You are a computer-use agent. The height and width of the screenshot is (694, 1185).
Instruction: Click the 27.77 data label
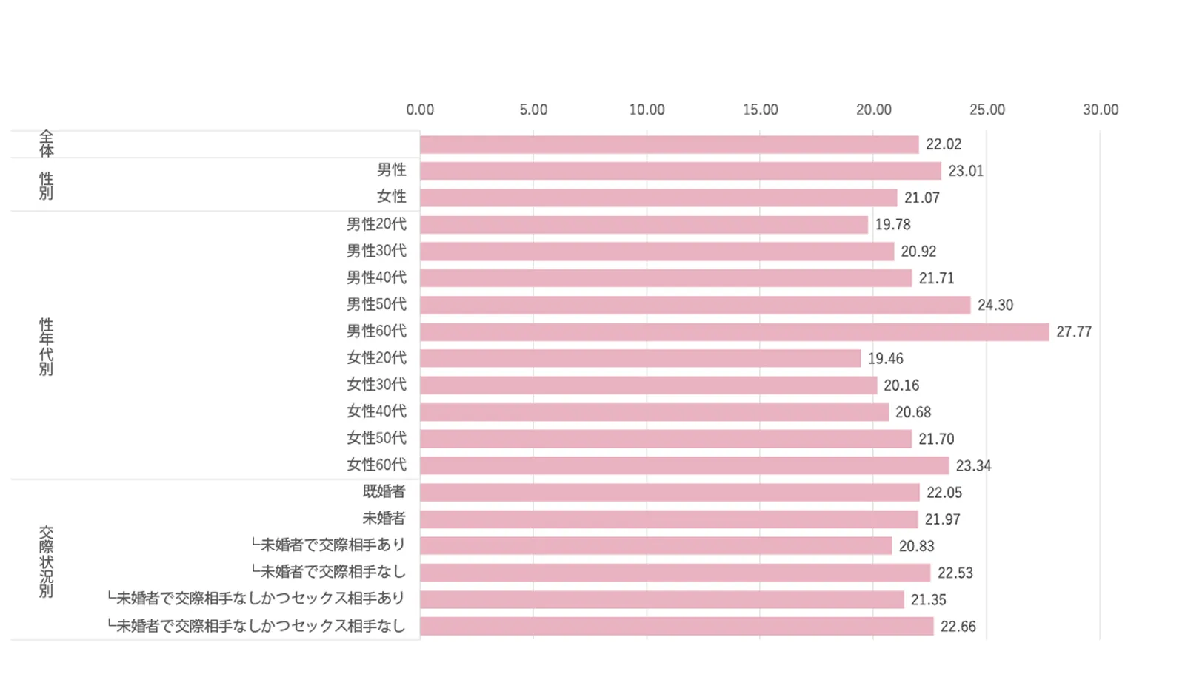pos(1073,332)
